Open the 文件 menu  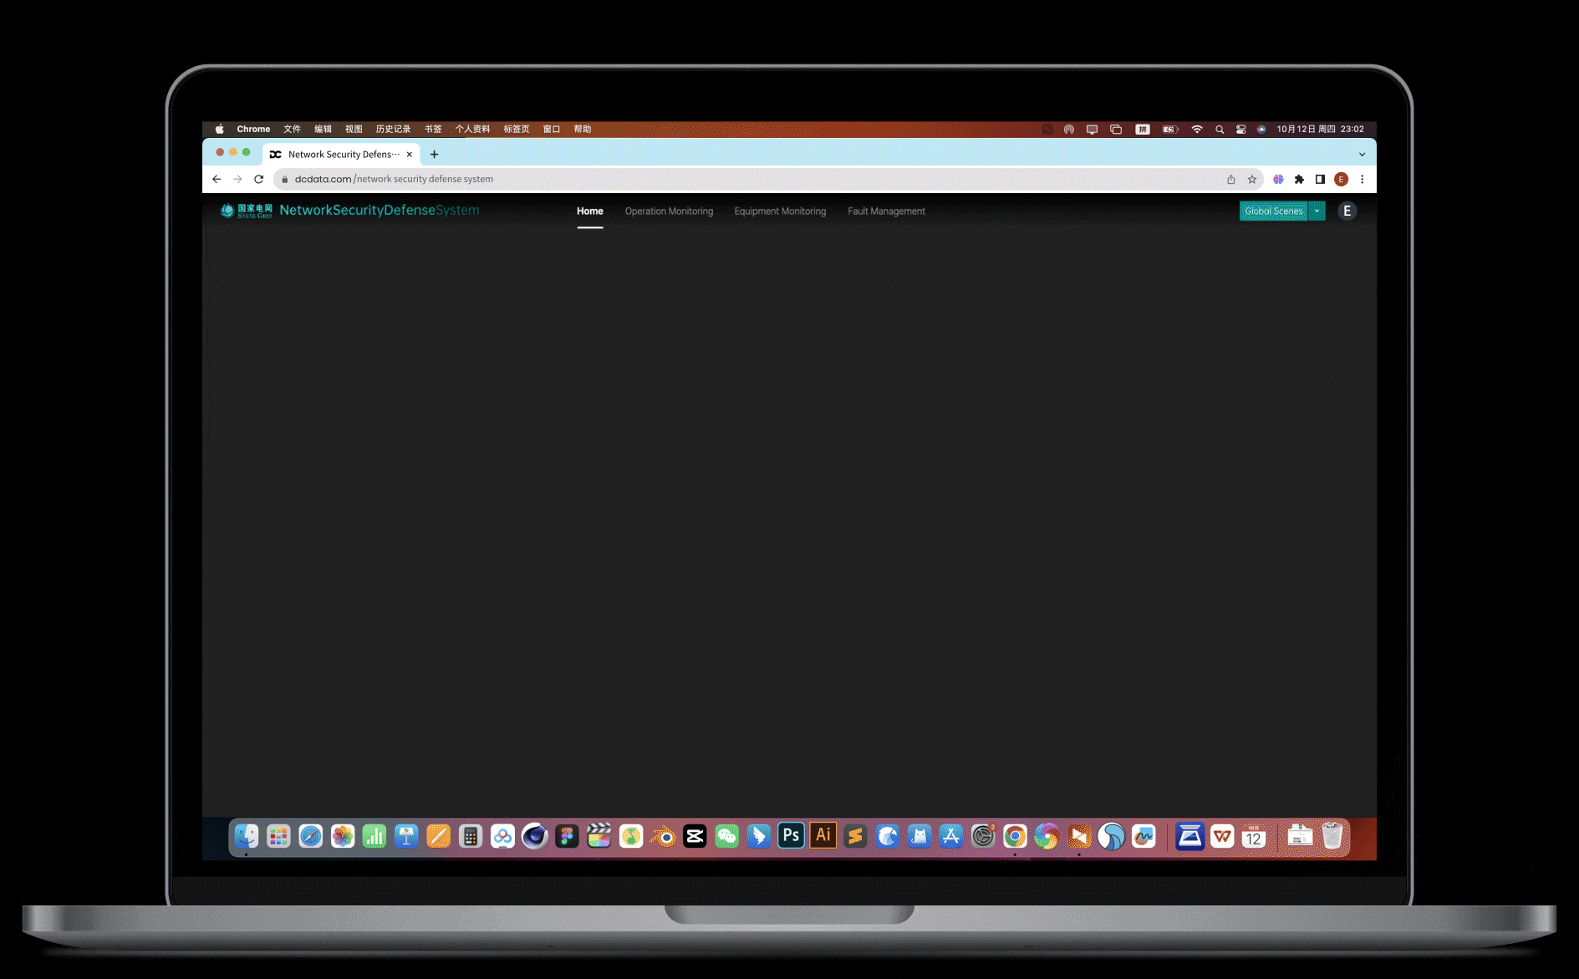coord(292,129)
